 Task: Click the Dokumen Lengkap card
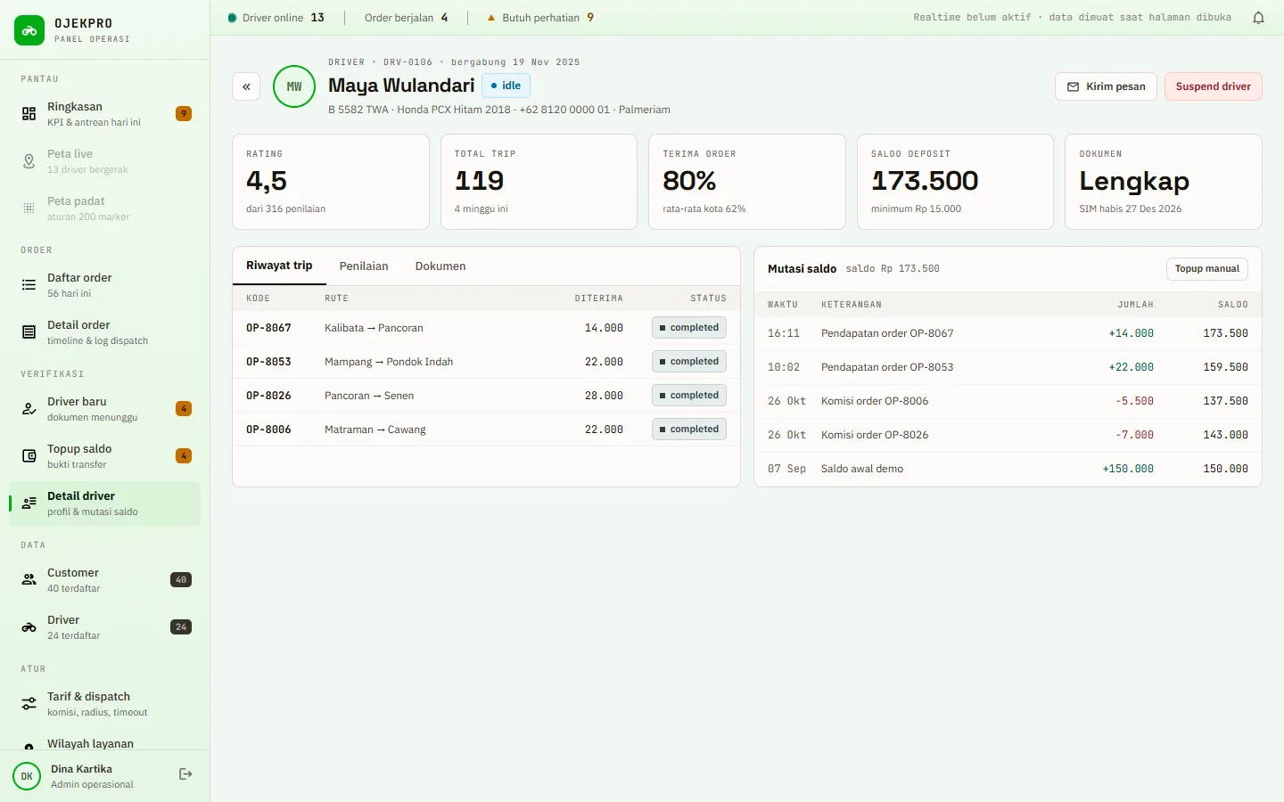click(1164, 182)
